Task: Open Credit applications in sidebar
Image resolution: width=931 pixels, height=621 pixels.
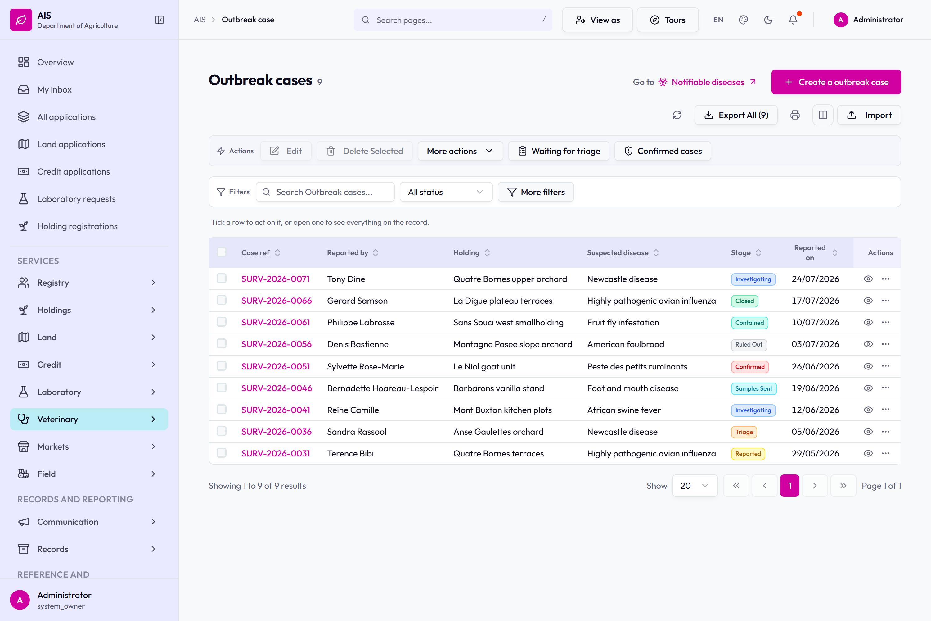Action: (89, 171)
